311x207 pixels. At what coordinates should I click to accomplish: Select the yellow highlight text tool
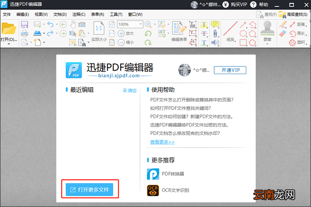204,25
